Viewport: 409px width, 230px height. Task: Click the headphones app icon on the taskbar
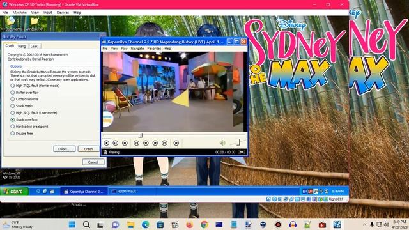click(x=293, y=224)
